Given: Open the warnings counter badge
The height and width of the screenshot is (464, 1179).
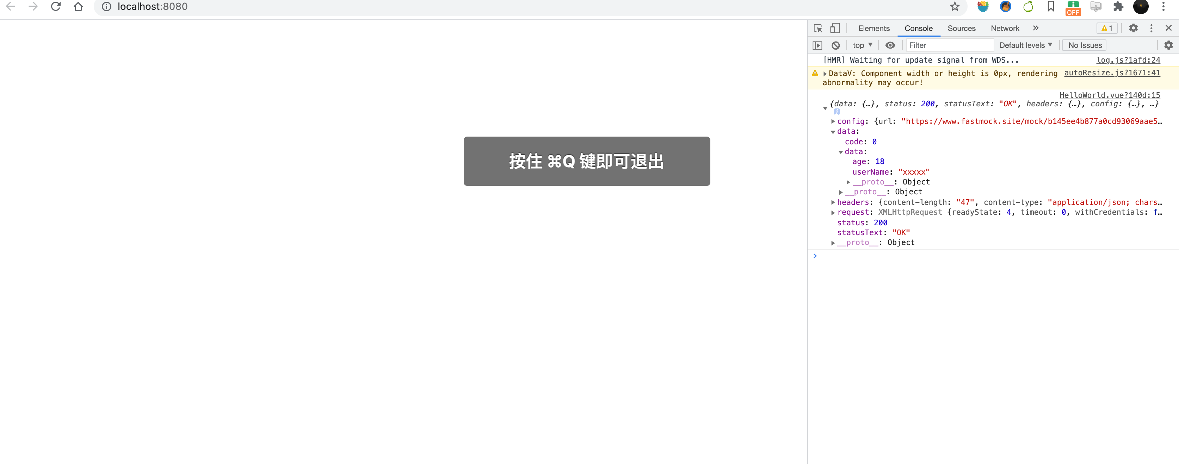Looking at the screenshot, I should 1107,28.
